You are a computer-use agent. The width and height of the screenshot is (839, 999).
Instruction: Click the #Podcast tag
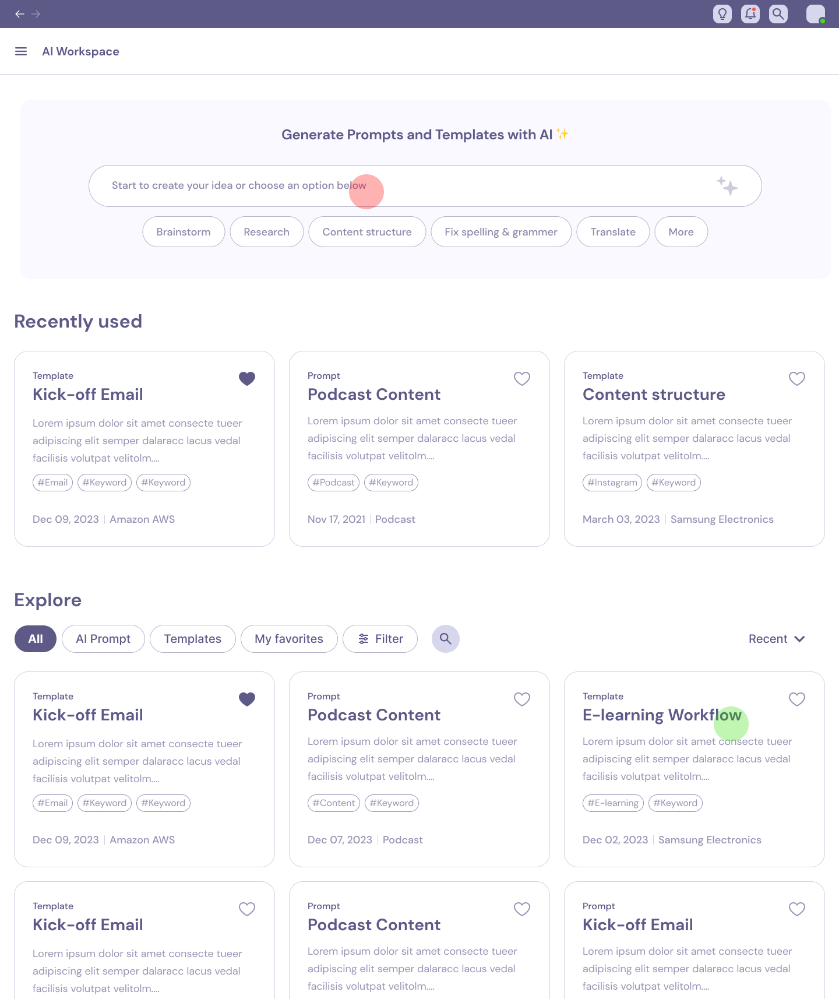(333, 483)
